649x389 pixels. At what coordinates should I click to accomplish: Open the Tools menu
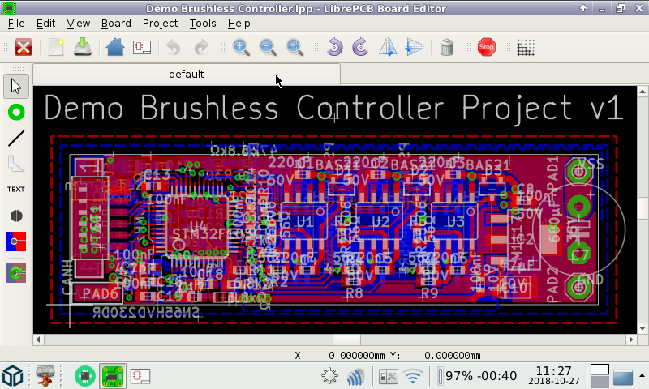point(203,24)
